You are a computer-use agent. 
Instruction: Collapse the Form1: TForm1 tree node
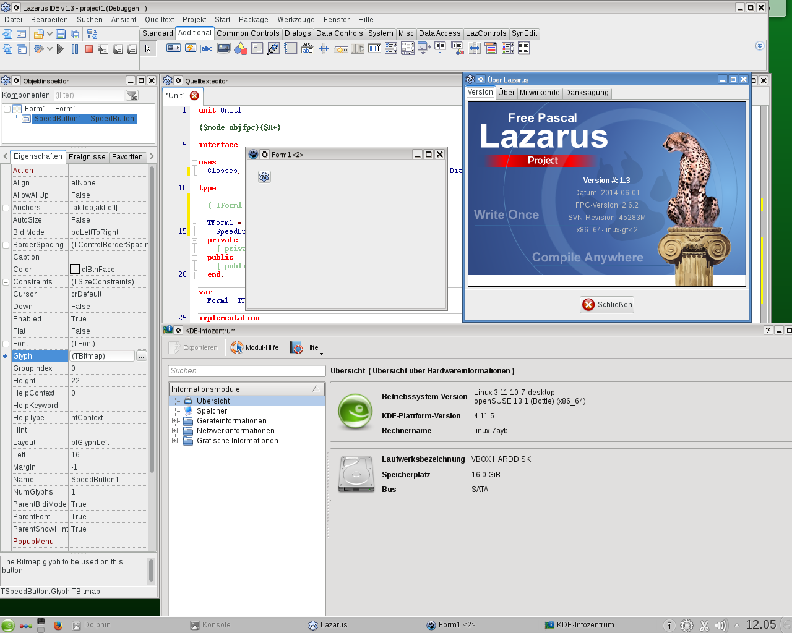pyautogui.click(x=7, y=109)
